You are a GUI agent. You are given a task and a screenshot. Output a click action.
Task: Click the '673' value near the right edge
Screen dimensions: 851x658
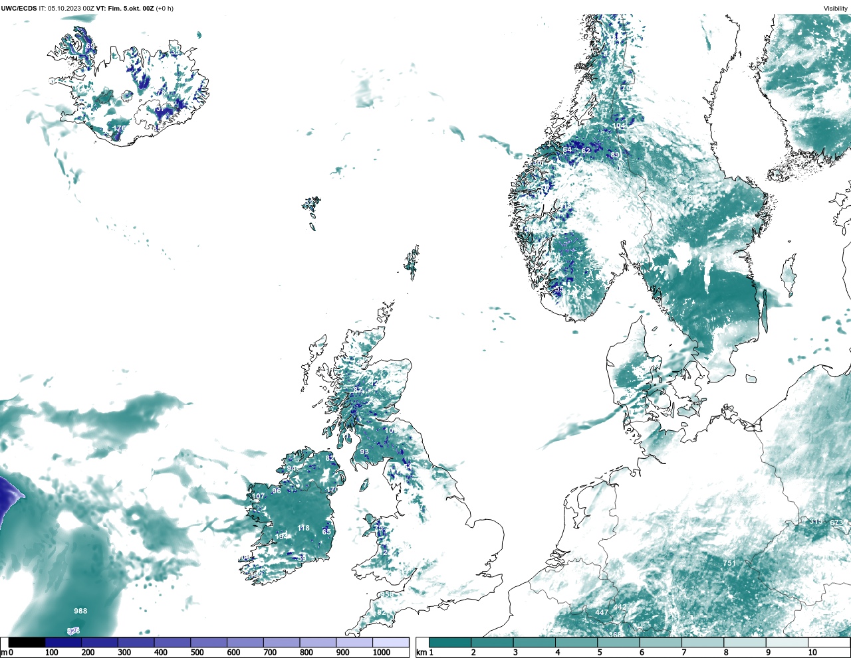(x=836, y=523)
